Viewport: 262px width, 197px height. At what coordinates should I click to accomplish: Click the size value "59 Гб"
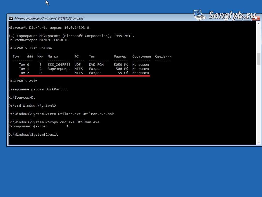coord(123,73)
